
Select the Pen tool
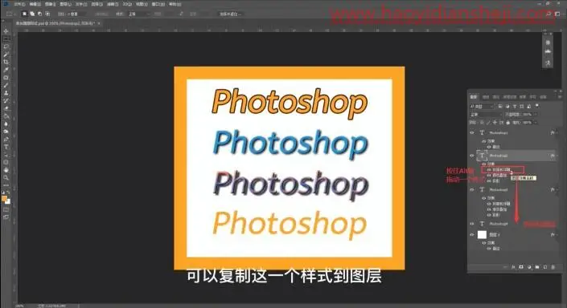(x=6, y=140)
